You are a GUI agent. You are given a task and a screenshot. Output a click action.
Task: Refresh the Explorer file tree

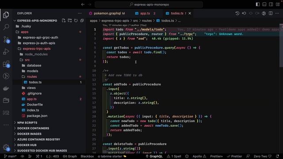(76, 21)
